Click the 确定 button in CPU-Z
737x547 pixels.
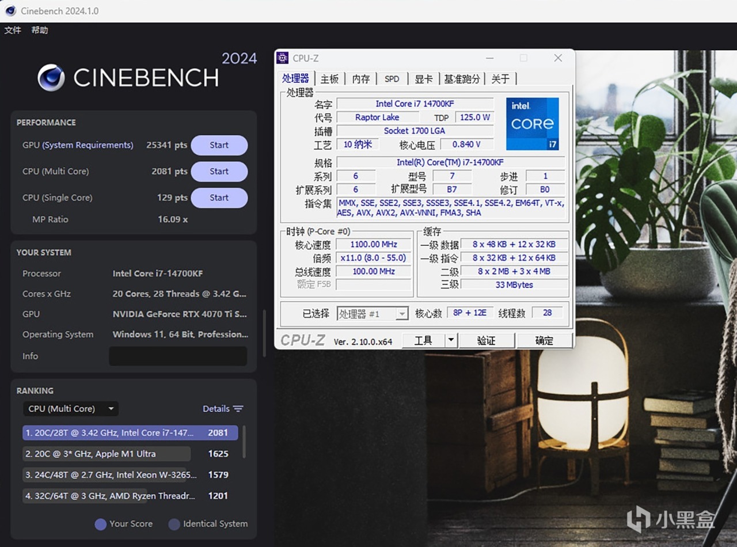(x=544, y=341)
